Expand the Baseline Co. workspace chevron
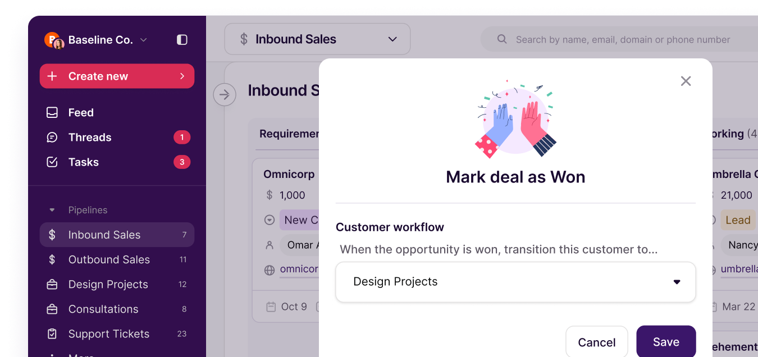Image resolution: width=758 pixels, height=357 pixels. tap(143, 40)
